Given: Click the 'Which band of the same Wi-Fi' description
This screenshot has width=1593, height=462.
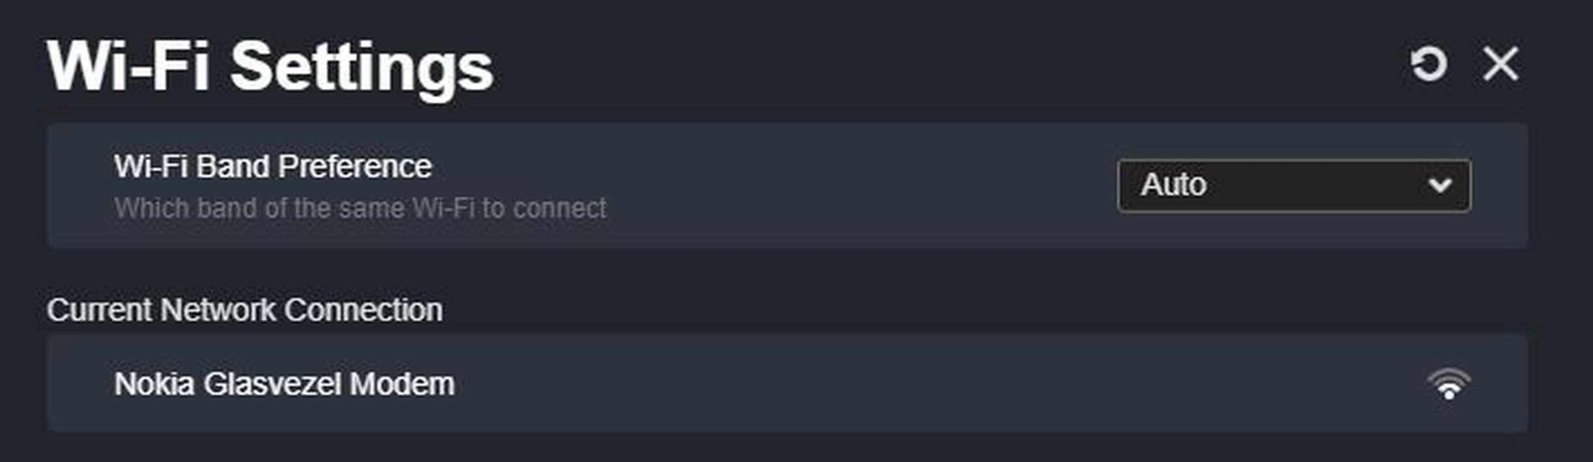Looking at the screenshot, I should (x=360, y=209).
